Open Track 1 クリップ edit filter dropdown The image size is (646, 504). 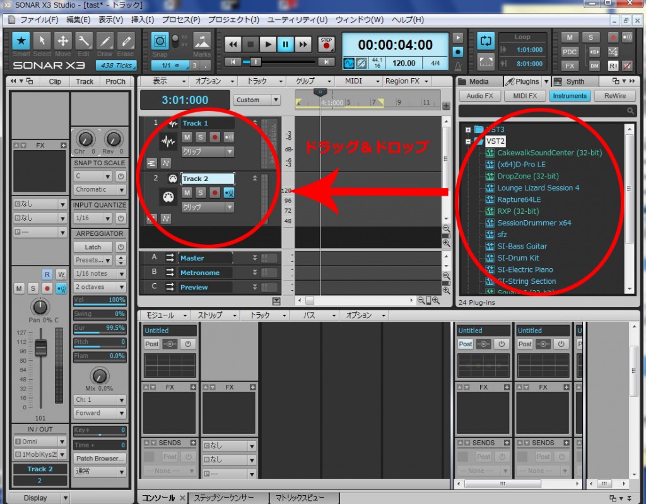208,151
